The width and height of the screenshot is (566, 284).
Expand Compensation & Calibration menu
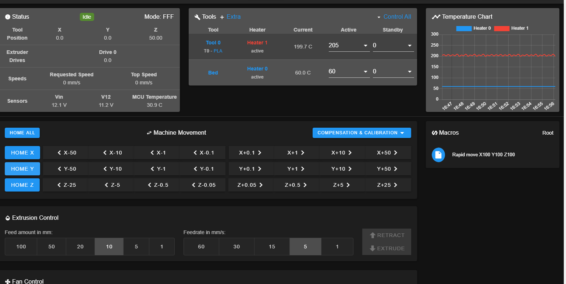362,133
